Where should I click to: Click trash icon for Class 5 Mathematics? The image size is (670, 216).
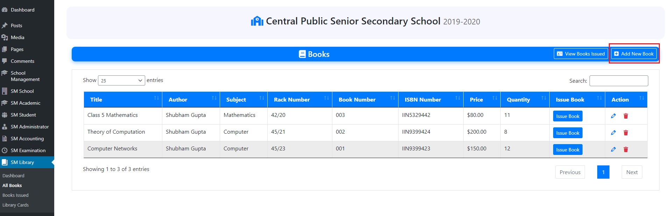click(626, 116)
